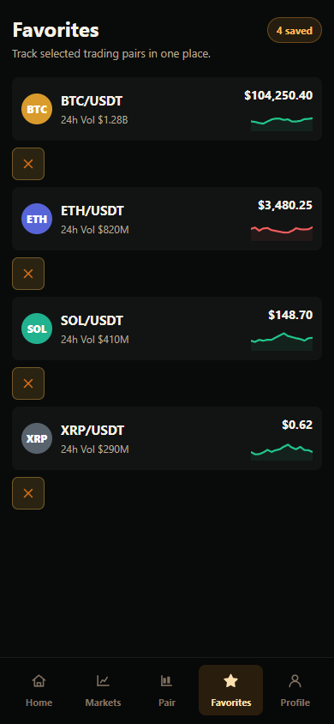
Task: View the ETH red sparkline chart
Action: click(282, 233)
